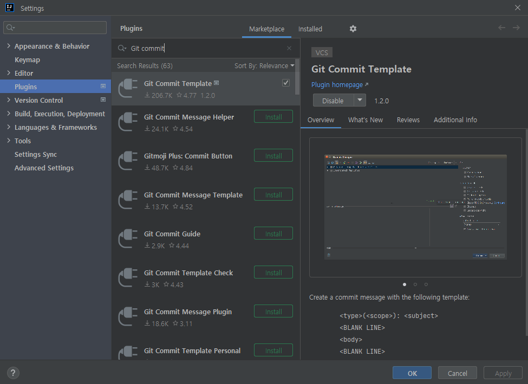Image resolution: width=528 pixels, height=384 pixels.
Task: Open the Overview tab
Action: coord(321,120)
